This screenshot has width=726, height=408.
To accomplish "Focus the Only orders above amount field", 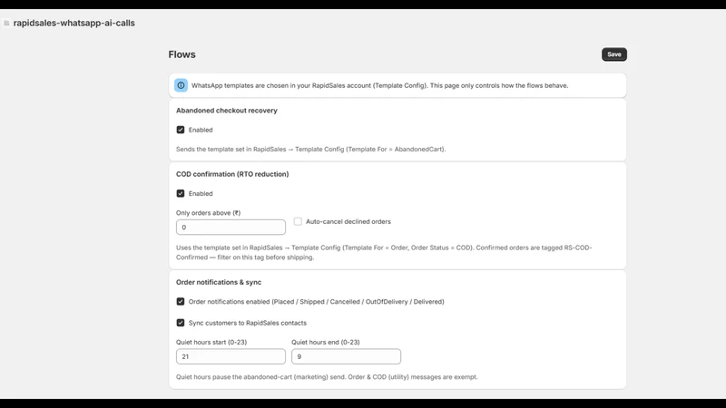I will pyautogui.click(x=231, y=228).
